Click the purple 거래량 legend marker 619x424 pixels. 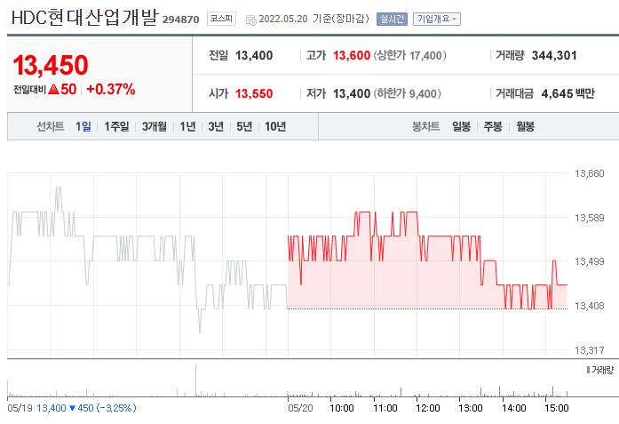click(588, 370)
